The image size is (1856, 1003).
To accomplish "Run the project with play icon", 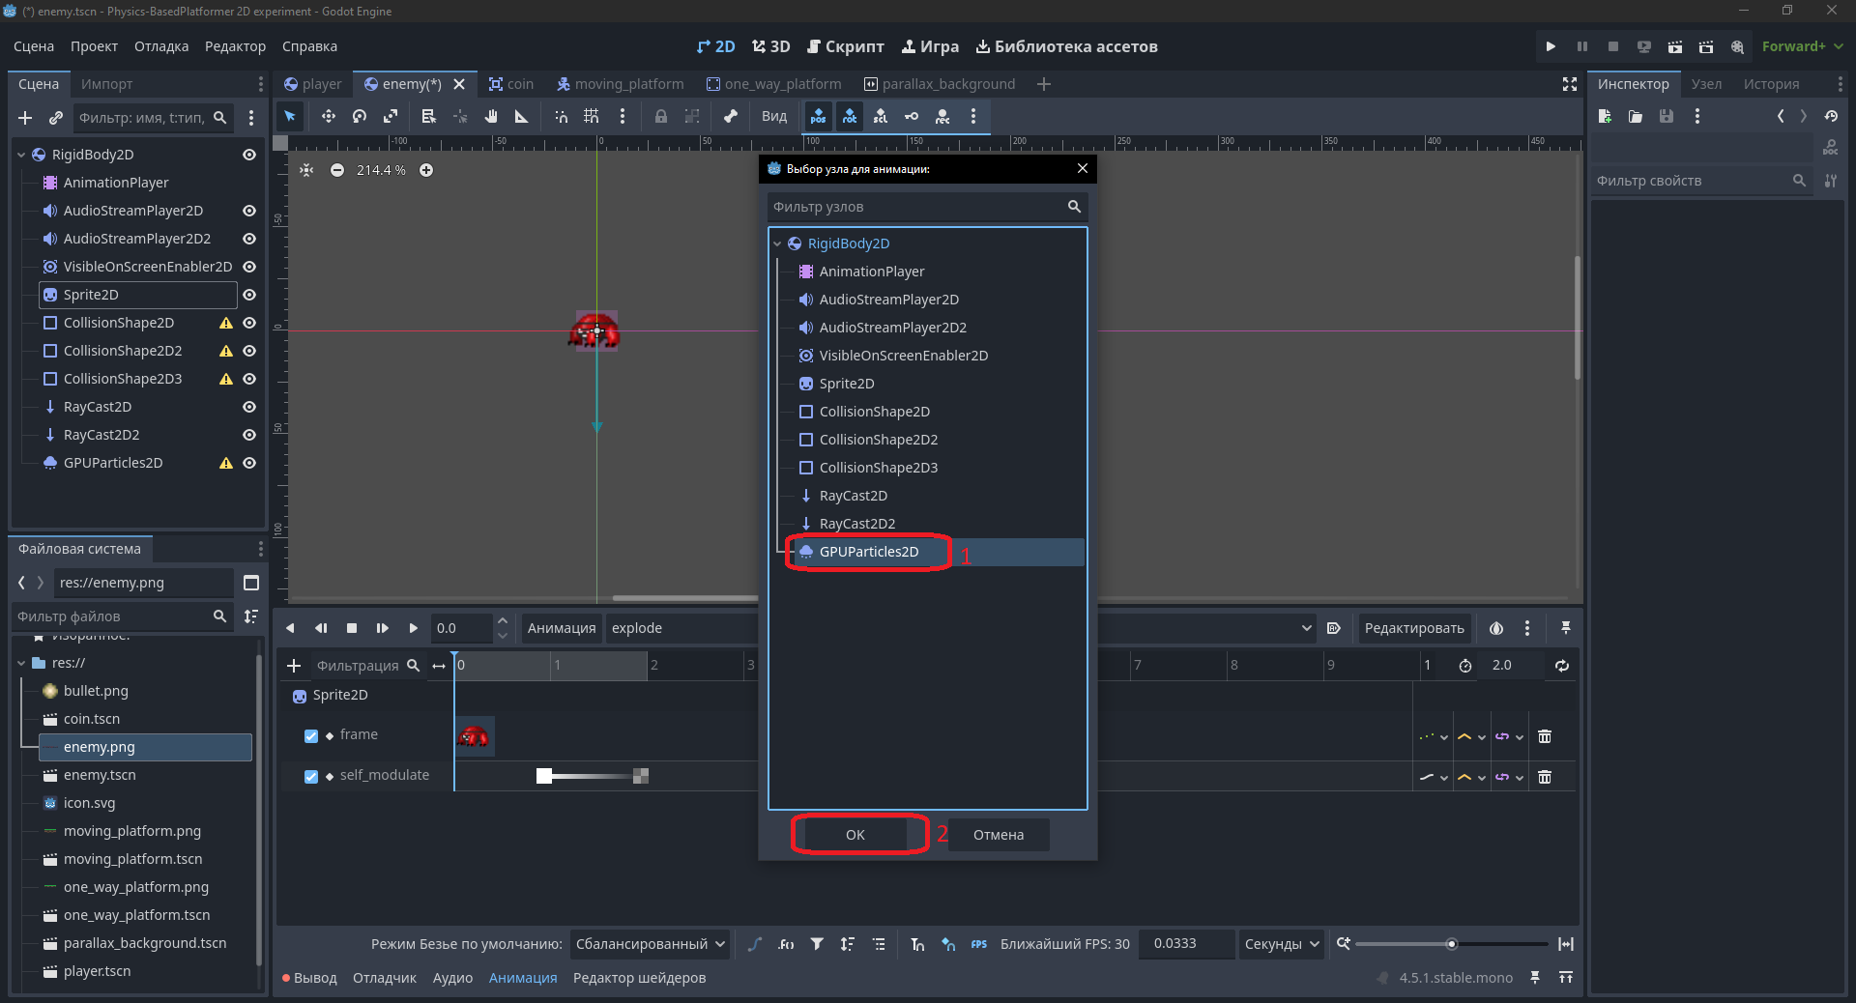I will click(1551, 46).
